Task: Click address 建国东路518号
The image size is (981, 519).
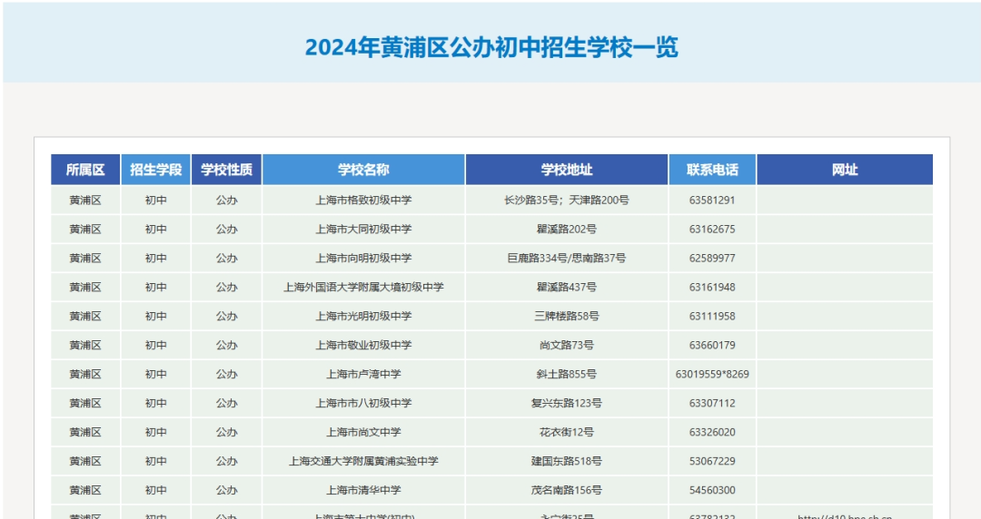Action: click(567, 462)
